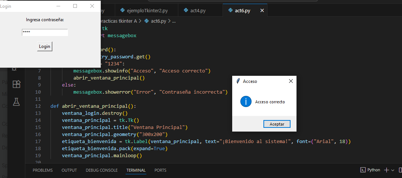
Task: Open the Testing flask icon
Action: tap(16, 101)
